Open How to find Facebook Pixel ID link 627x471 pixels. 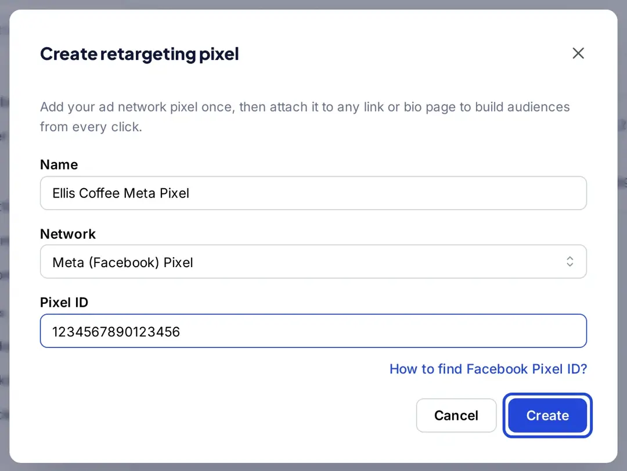click(488, 369)
